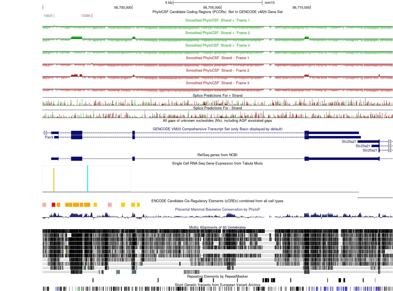Image resolution: width=393 pixels, height=291 pixels.
Task: Open the bottom Slc25a21 transcript label
Action: click(370, 150)
